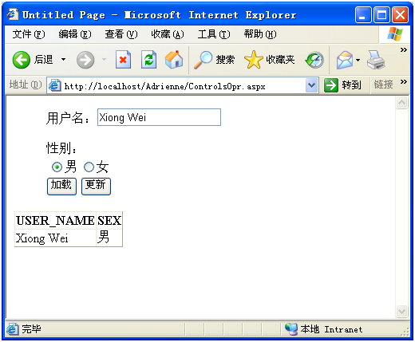Click the 加载 button

pos(61,187)
